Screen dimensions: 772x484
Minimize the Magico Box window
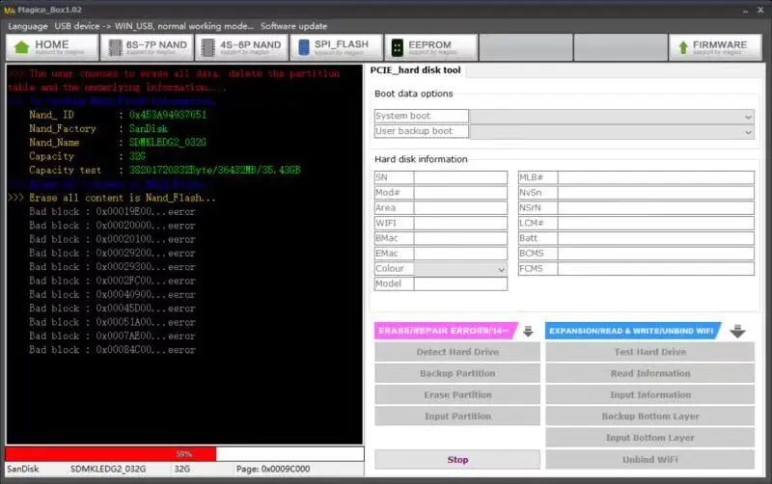click(x=745, y=10)
